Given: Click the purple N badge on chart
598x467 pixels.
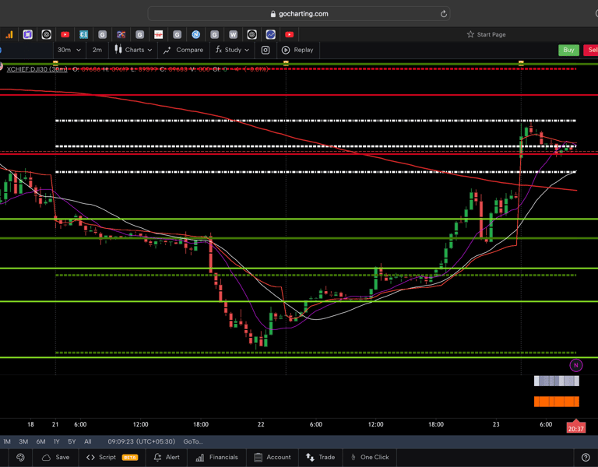Looking at the screenshot, I should [x=576, y=365].
